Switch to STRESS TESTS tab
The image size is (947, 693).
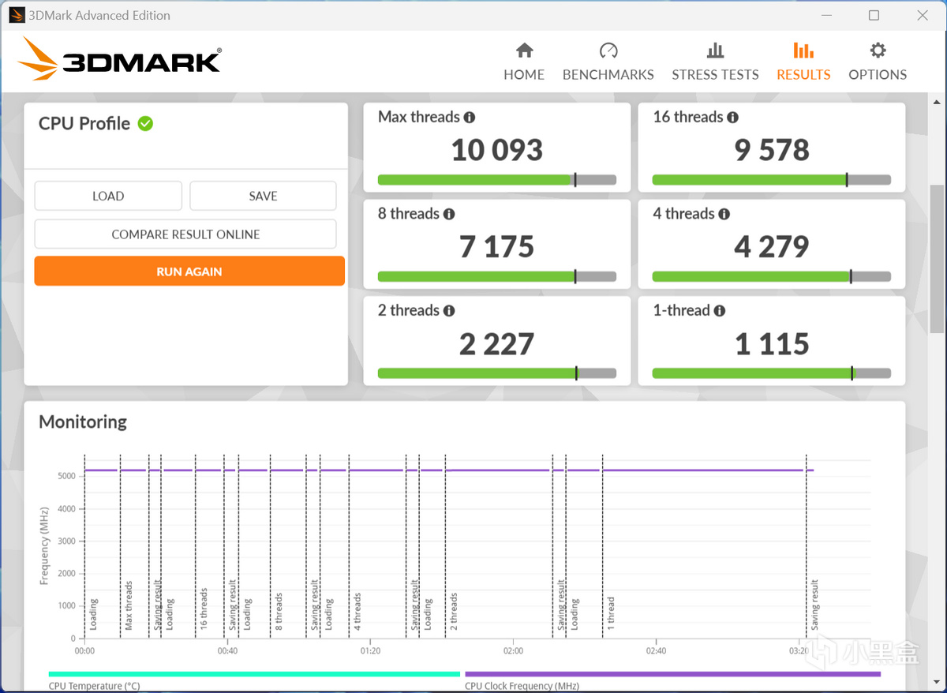(x=715, y=62)
